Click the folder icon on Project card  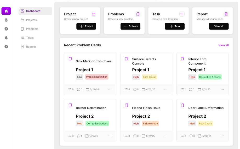[x=94, y=14]
